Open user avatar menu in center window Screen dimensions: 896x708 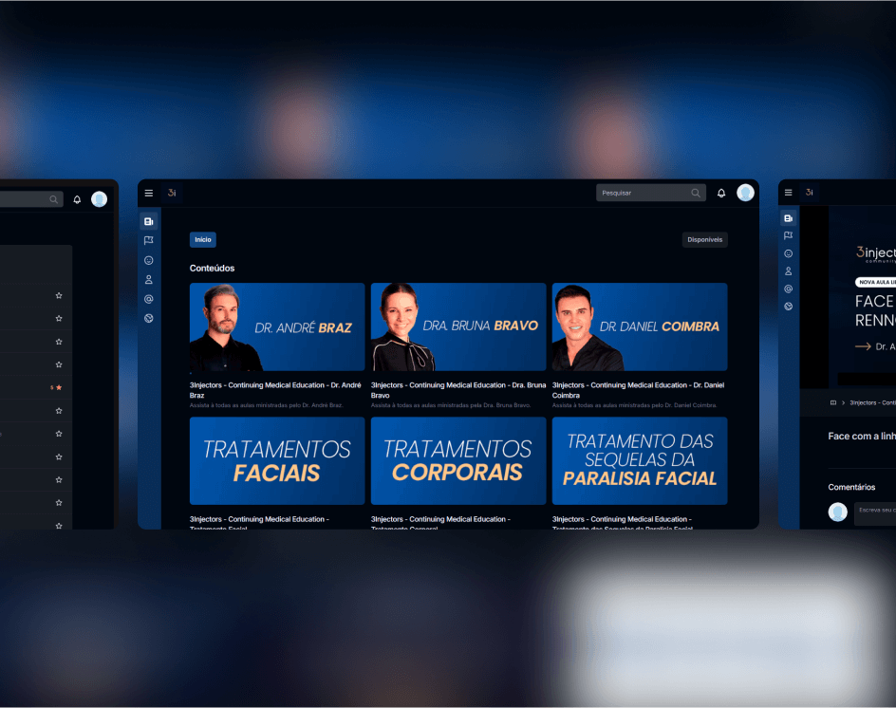coord(745,193)
